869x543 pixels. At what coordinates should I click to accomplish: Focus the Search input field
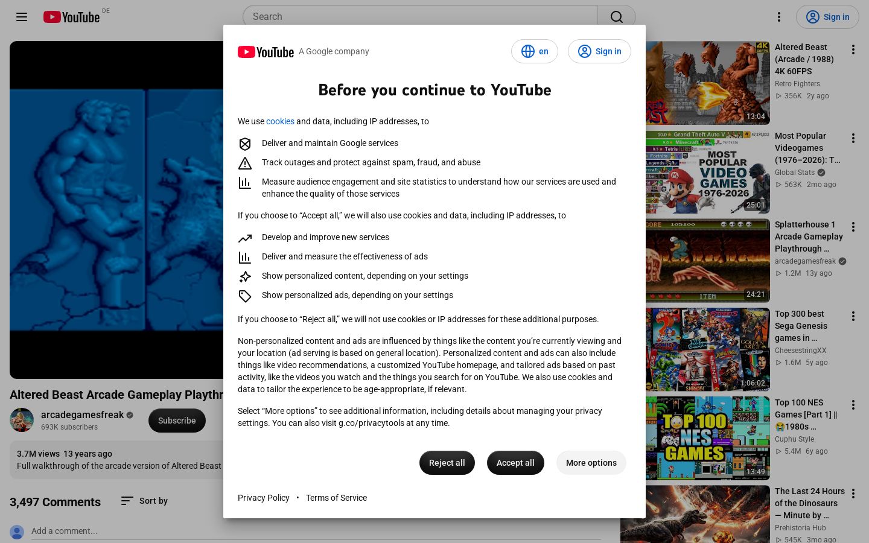click(x=420, y=17)
